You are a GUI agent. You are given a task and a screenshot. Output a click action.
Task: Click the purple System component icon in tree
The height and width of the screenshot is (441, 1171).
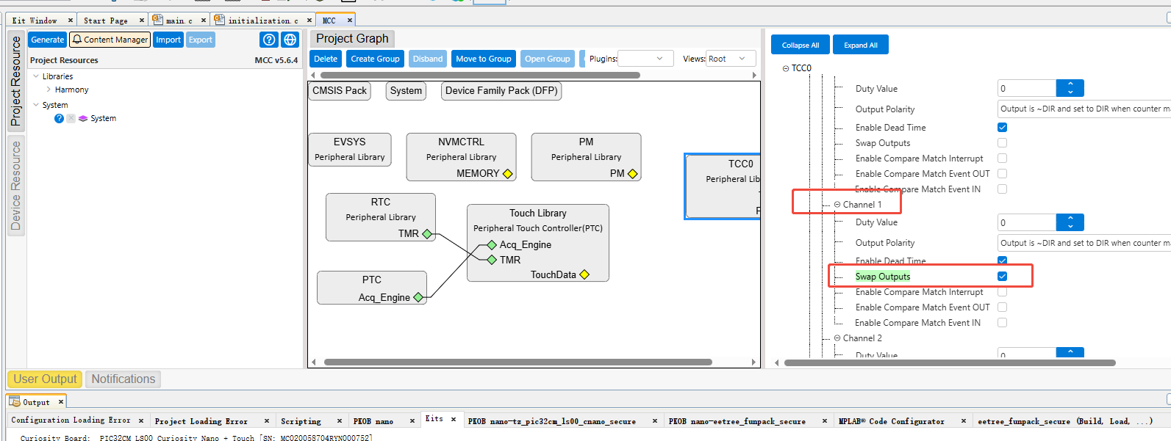83,118
